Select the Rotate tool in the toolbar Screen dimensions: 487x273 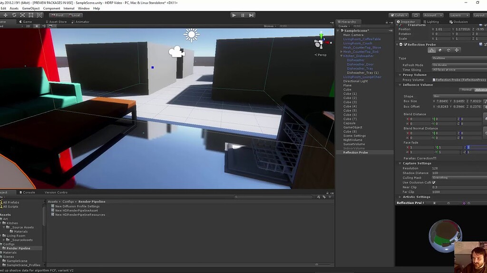14,15
